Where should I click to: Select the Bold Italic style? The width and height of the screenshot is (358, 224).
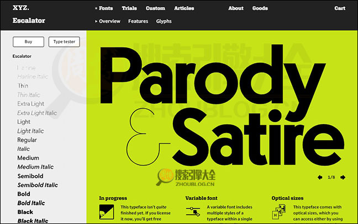tap(31, 203)
